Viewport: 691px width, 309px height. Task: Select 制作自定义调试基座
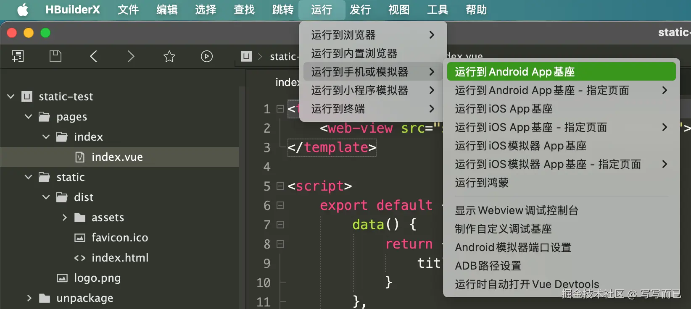click(561, 229)
